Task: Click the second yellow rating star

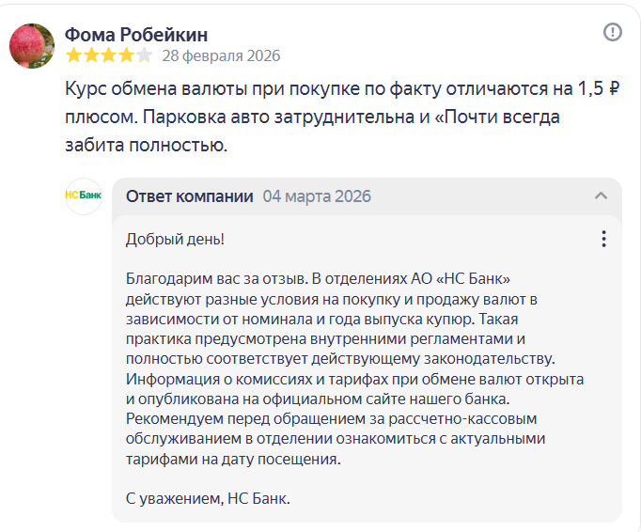Action: (x=91, y=55)
